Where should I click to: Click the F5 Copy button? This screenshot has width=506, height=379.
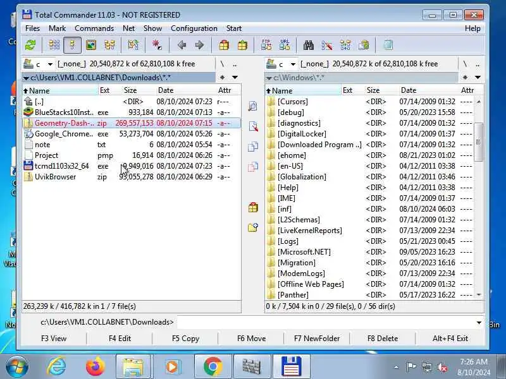coord(185,339)
